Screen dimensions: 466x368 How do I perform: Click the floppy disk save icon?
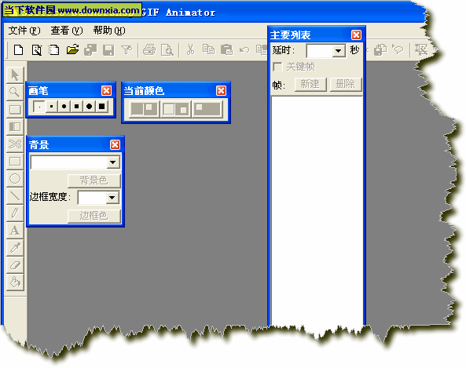click(108, 50)
